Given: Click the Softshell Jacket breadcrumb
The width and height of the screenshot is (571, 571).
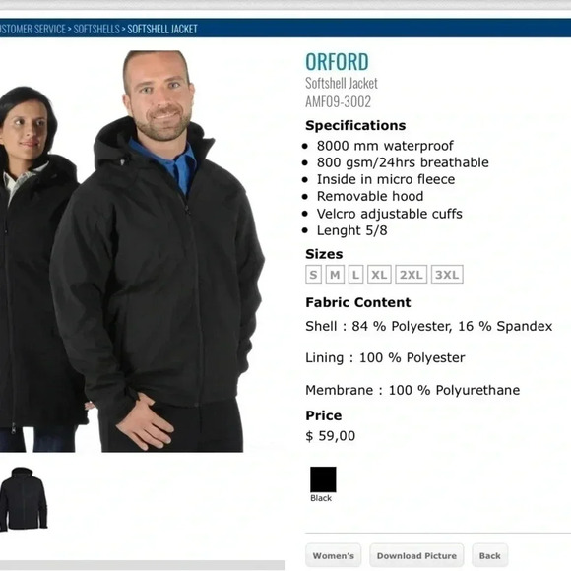Looking at the screenshot, I should 162,29.
